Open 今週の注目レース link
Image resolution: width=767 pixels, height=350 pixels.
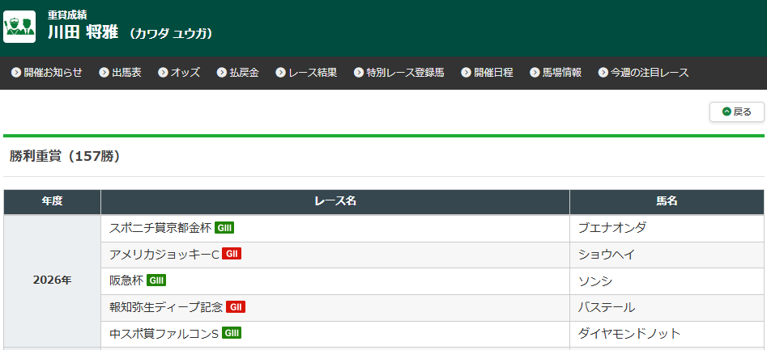(x=643, y=73)
